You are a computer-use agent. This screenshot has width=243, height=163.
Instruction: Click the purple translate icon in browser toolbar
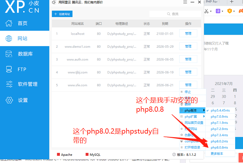coord(218,11)
